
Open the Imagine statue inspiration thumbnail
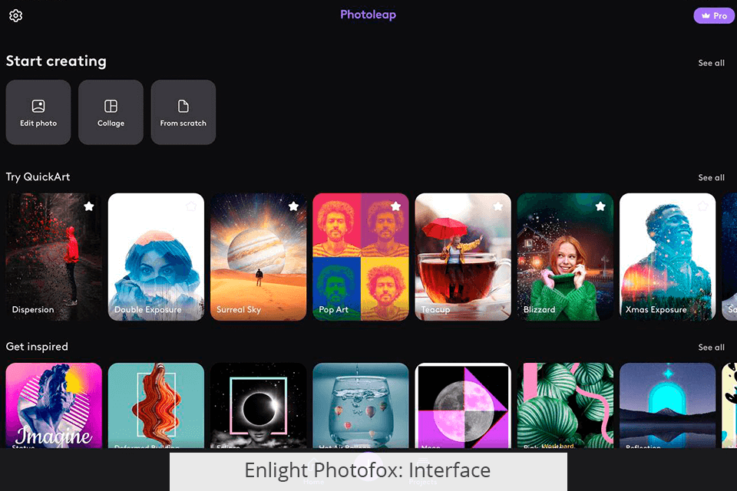(x=54, y=406)
